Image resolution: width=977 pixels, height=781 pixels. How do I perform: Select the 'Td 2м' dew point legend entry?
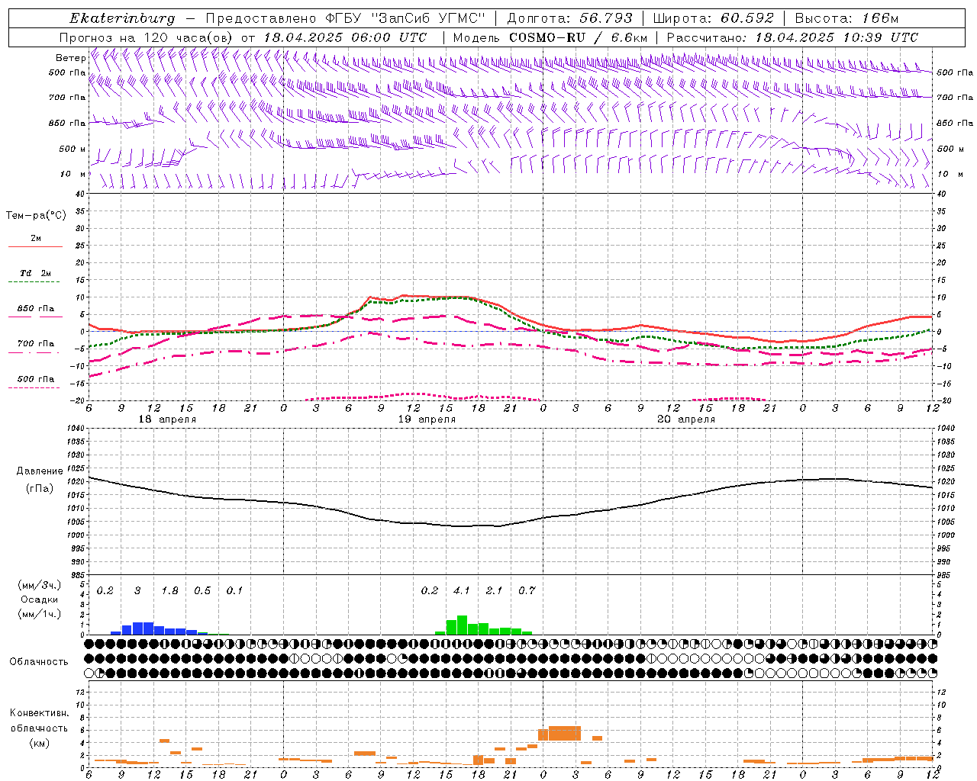point(36,273)
